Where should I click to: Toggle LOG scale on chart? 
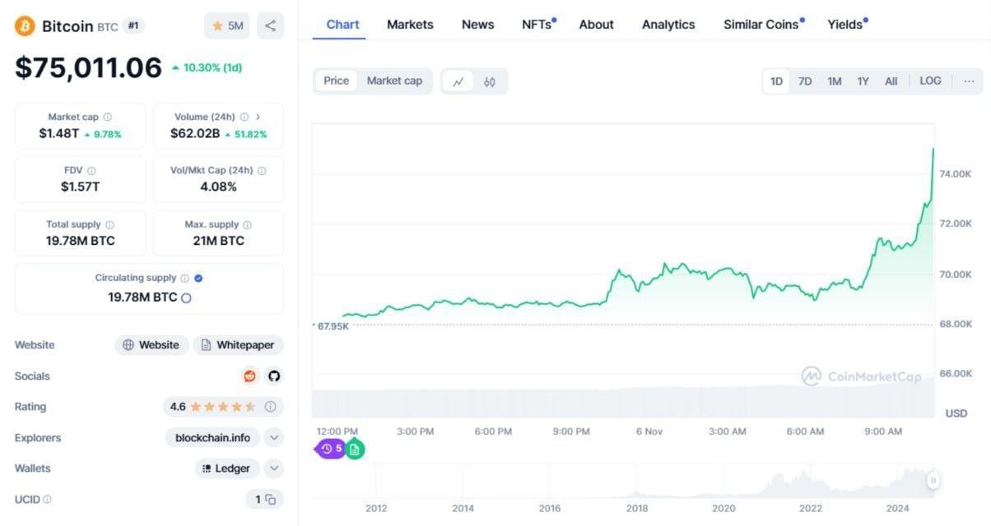pyautogui.click(x=930, y=81)
